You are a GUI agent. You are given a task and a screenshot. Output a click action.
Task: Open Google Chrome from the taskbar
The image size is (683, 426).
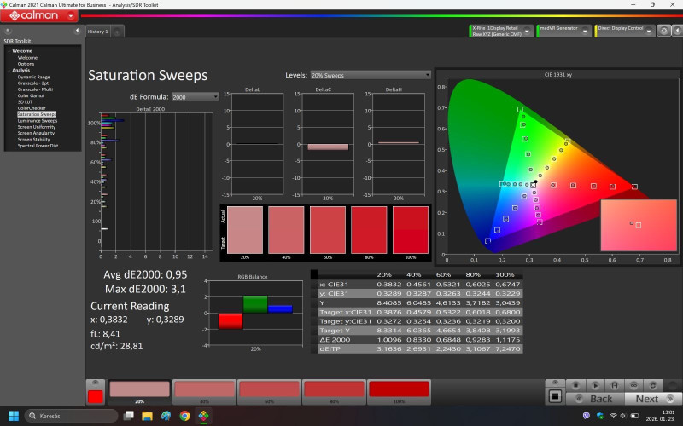pos(184,416)
